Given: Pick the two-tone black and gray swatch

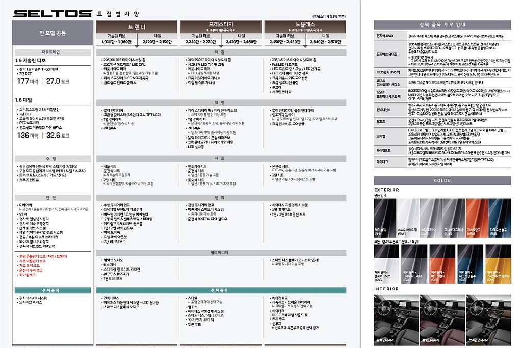Looking at the screenshot, I should coord(414,264).
